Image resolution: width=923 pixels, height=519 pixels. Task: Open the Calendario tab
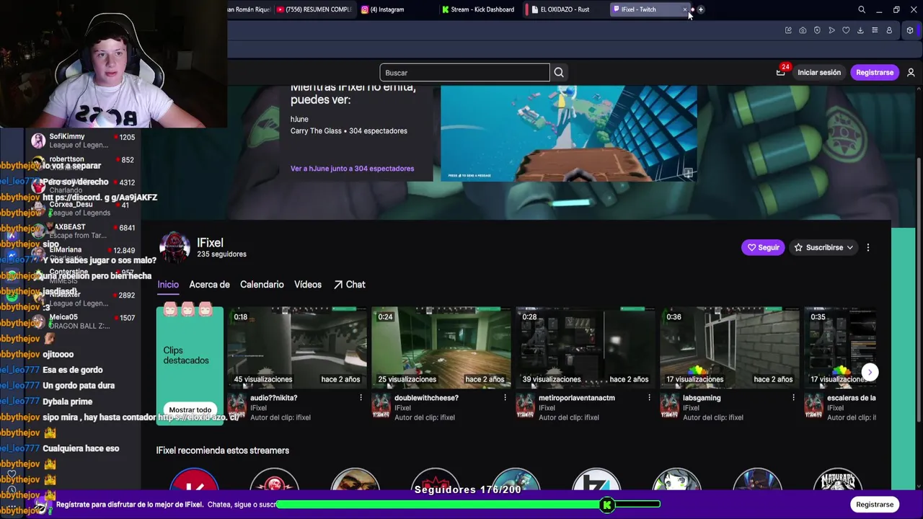click(262, 285)
